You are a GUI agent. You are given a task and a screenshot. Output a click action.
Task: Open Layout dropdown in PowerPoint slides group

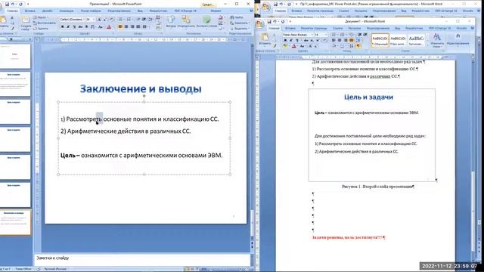click(x=40, y=17)
